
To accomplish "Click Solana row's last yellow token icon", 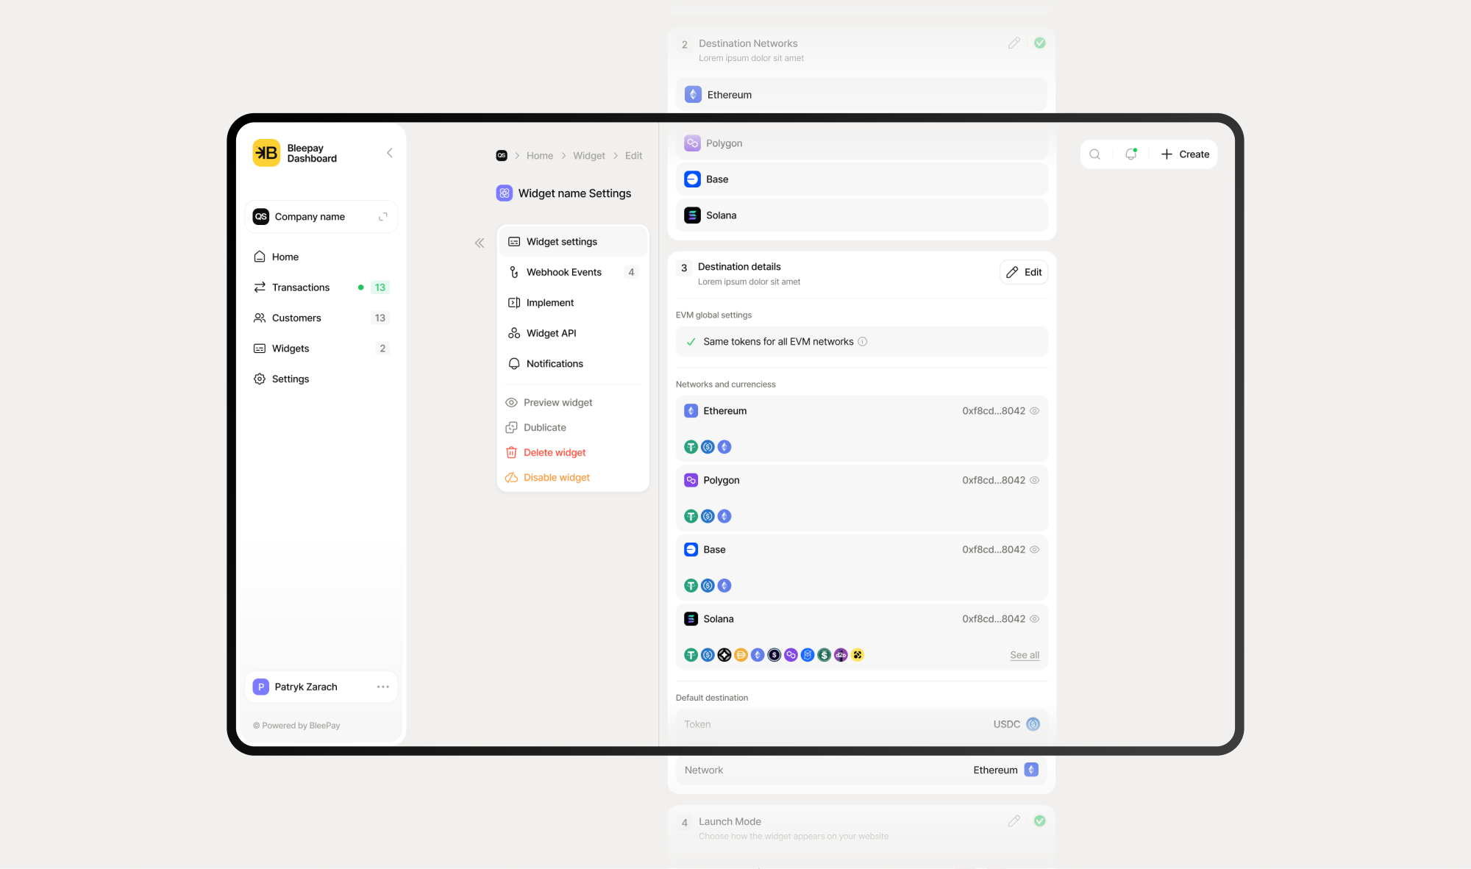I will tap(858, 655).
